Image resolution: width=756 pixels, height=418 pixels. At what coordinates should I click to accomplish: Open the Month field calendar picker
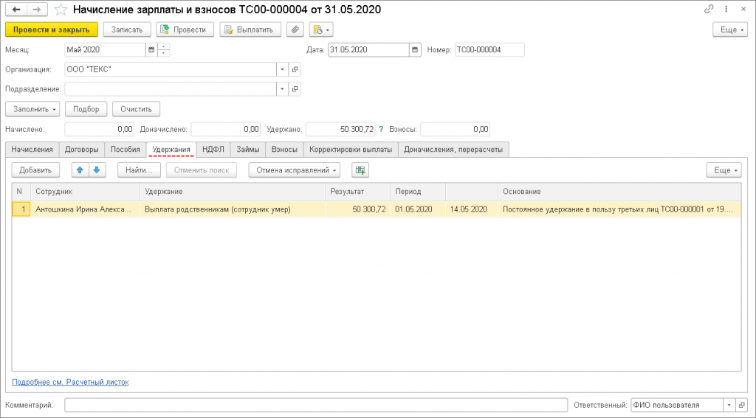[x=151, y=50]
